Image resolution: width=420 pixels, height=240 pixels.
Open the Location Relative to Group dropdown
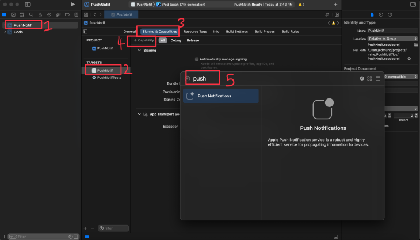[392, 39]
